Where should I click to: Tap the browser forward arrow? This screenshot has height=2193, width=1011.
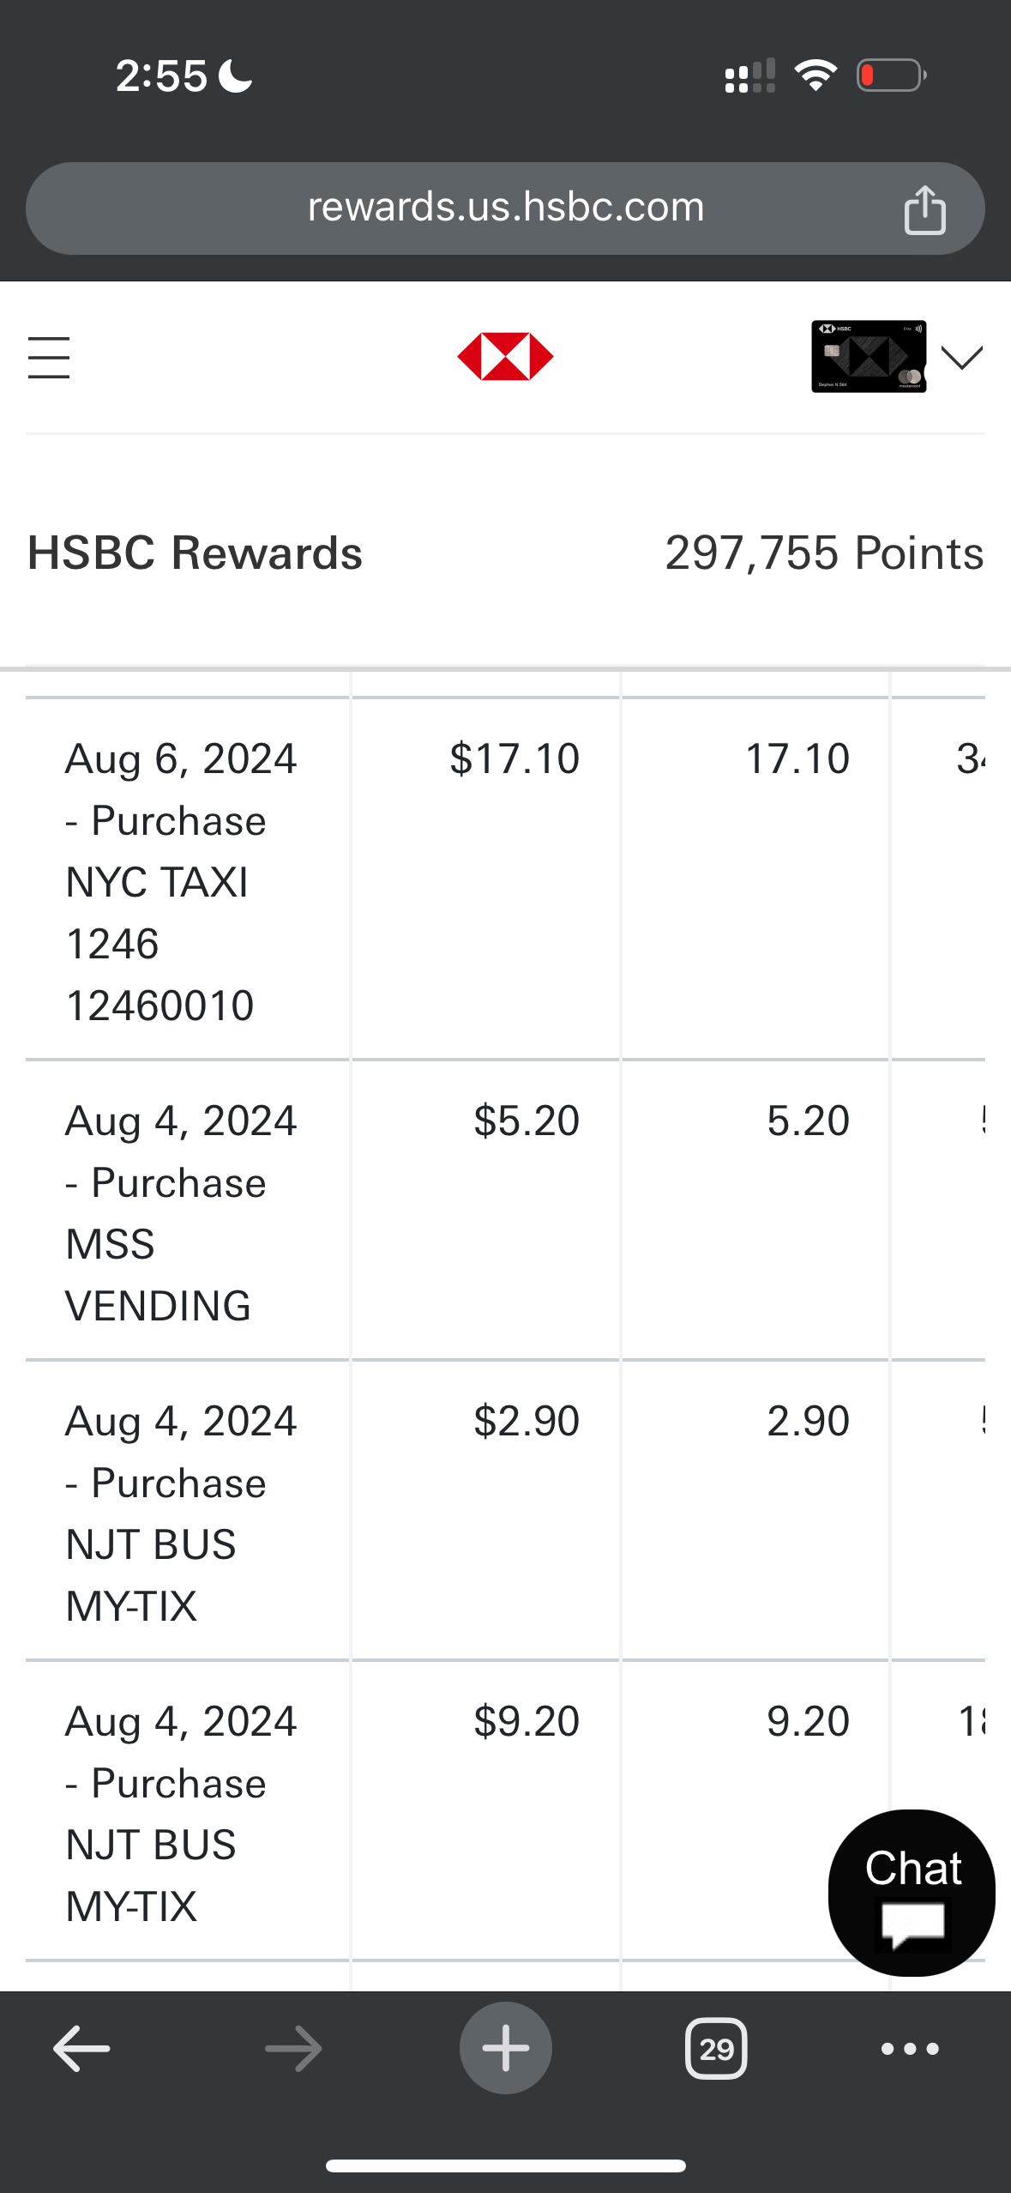(293, 2049)
